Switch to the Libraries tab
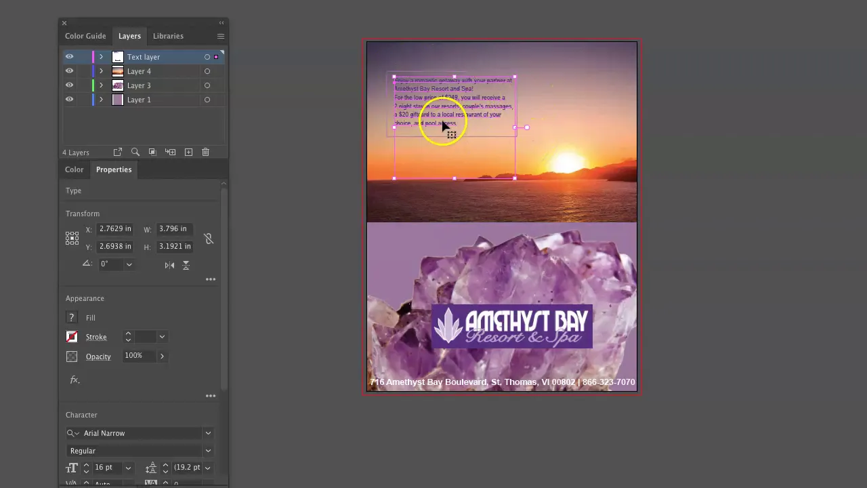Image resolution: width=867 pixels, height=488 pixels. [x=168, y=36]
